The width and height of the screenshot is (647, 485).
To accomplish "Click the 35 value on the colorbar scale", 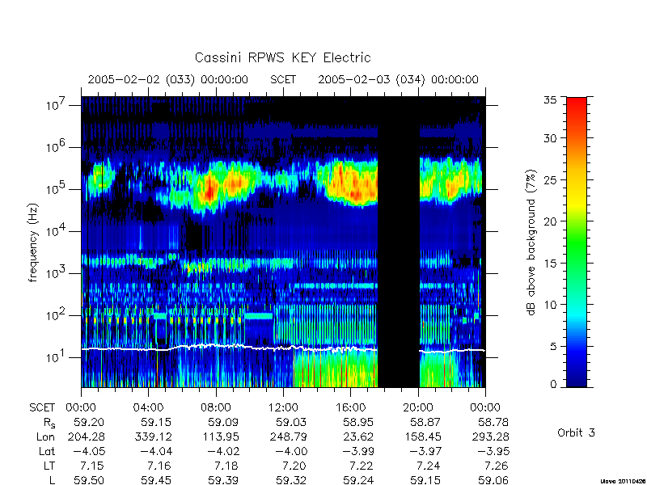I will (x=551, y=99).
